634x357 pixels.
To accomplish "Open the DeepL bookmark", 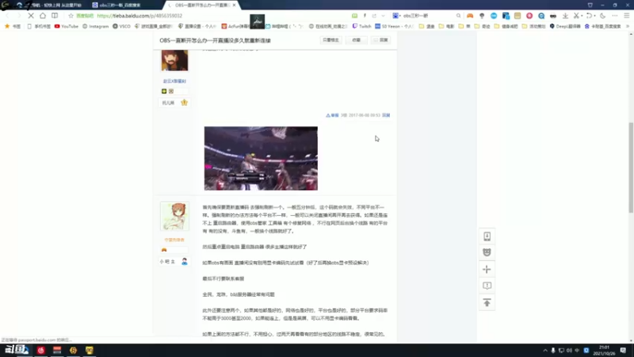I will 565,26.
